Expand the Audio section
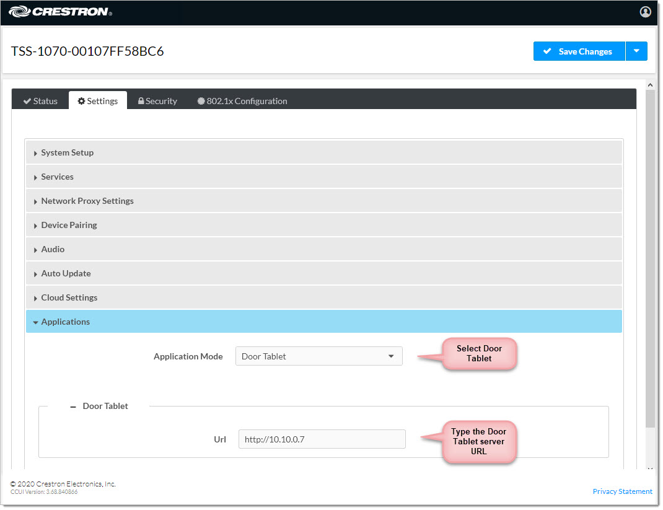The image size is (663, 510). click(x=53, y=249)
